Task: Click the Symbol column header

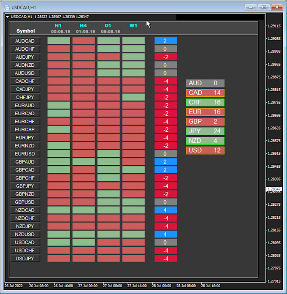Action: tap(26, 31)
